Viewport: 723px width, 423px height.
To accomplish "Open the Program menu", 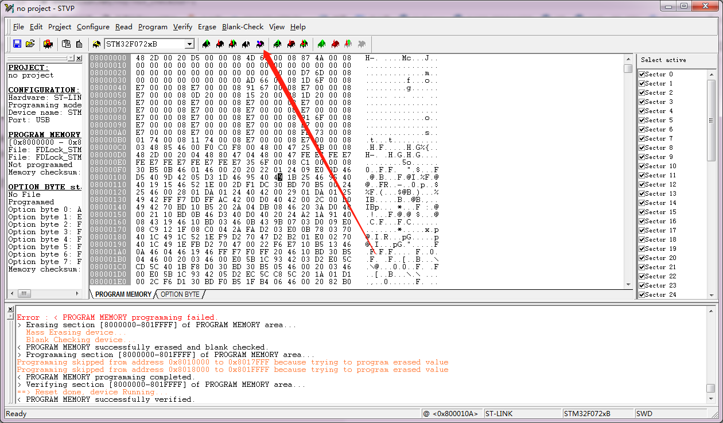I will coord(153,27).
